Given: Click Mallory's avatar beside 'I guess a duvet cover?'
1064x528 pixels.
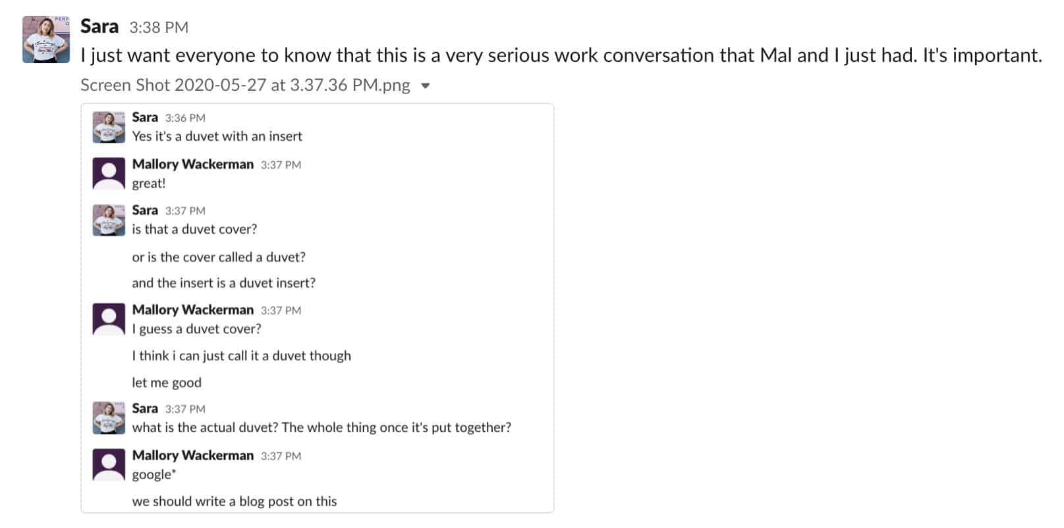Looking at the screenshot, I should click(x=109, y=319).
